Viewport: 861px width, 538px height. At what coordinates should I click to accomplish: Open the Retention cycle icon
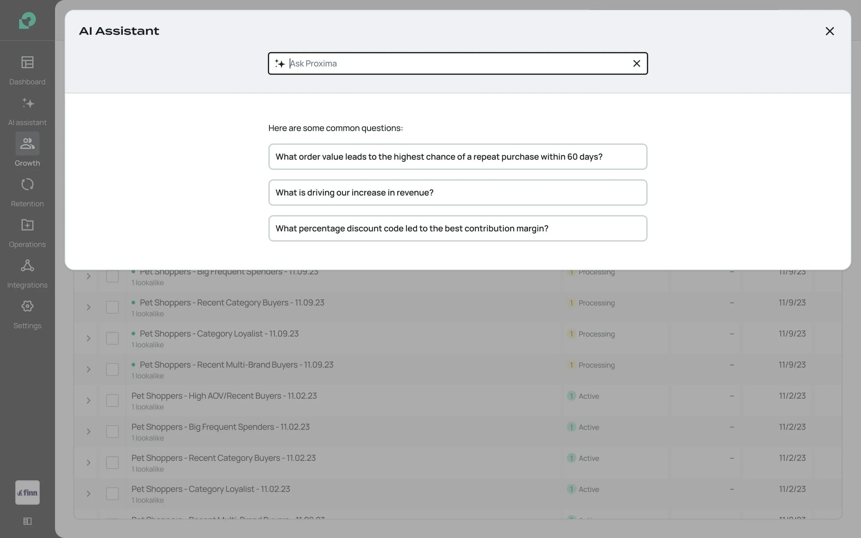pyautogui.click(x=28, y=184)
